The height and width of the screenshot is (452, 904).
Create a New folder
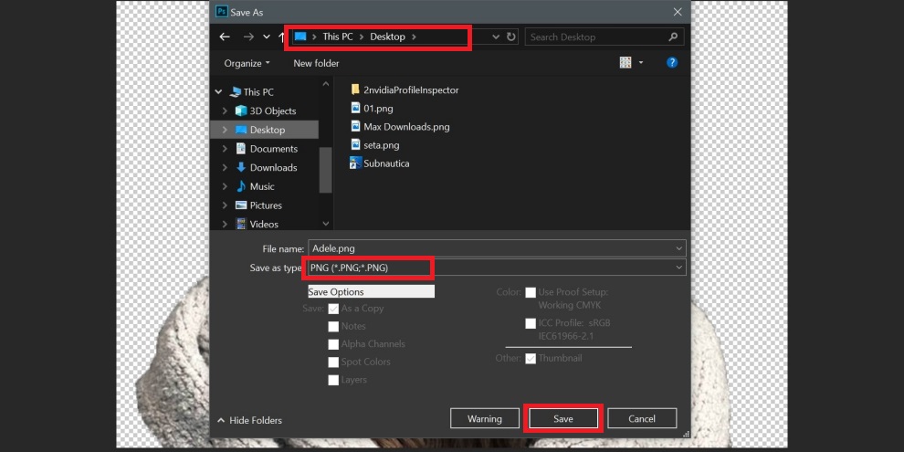(x=316, y=63)
